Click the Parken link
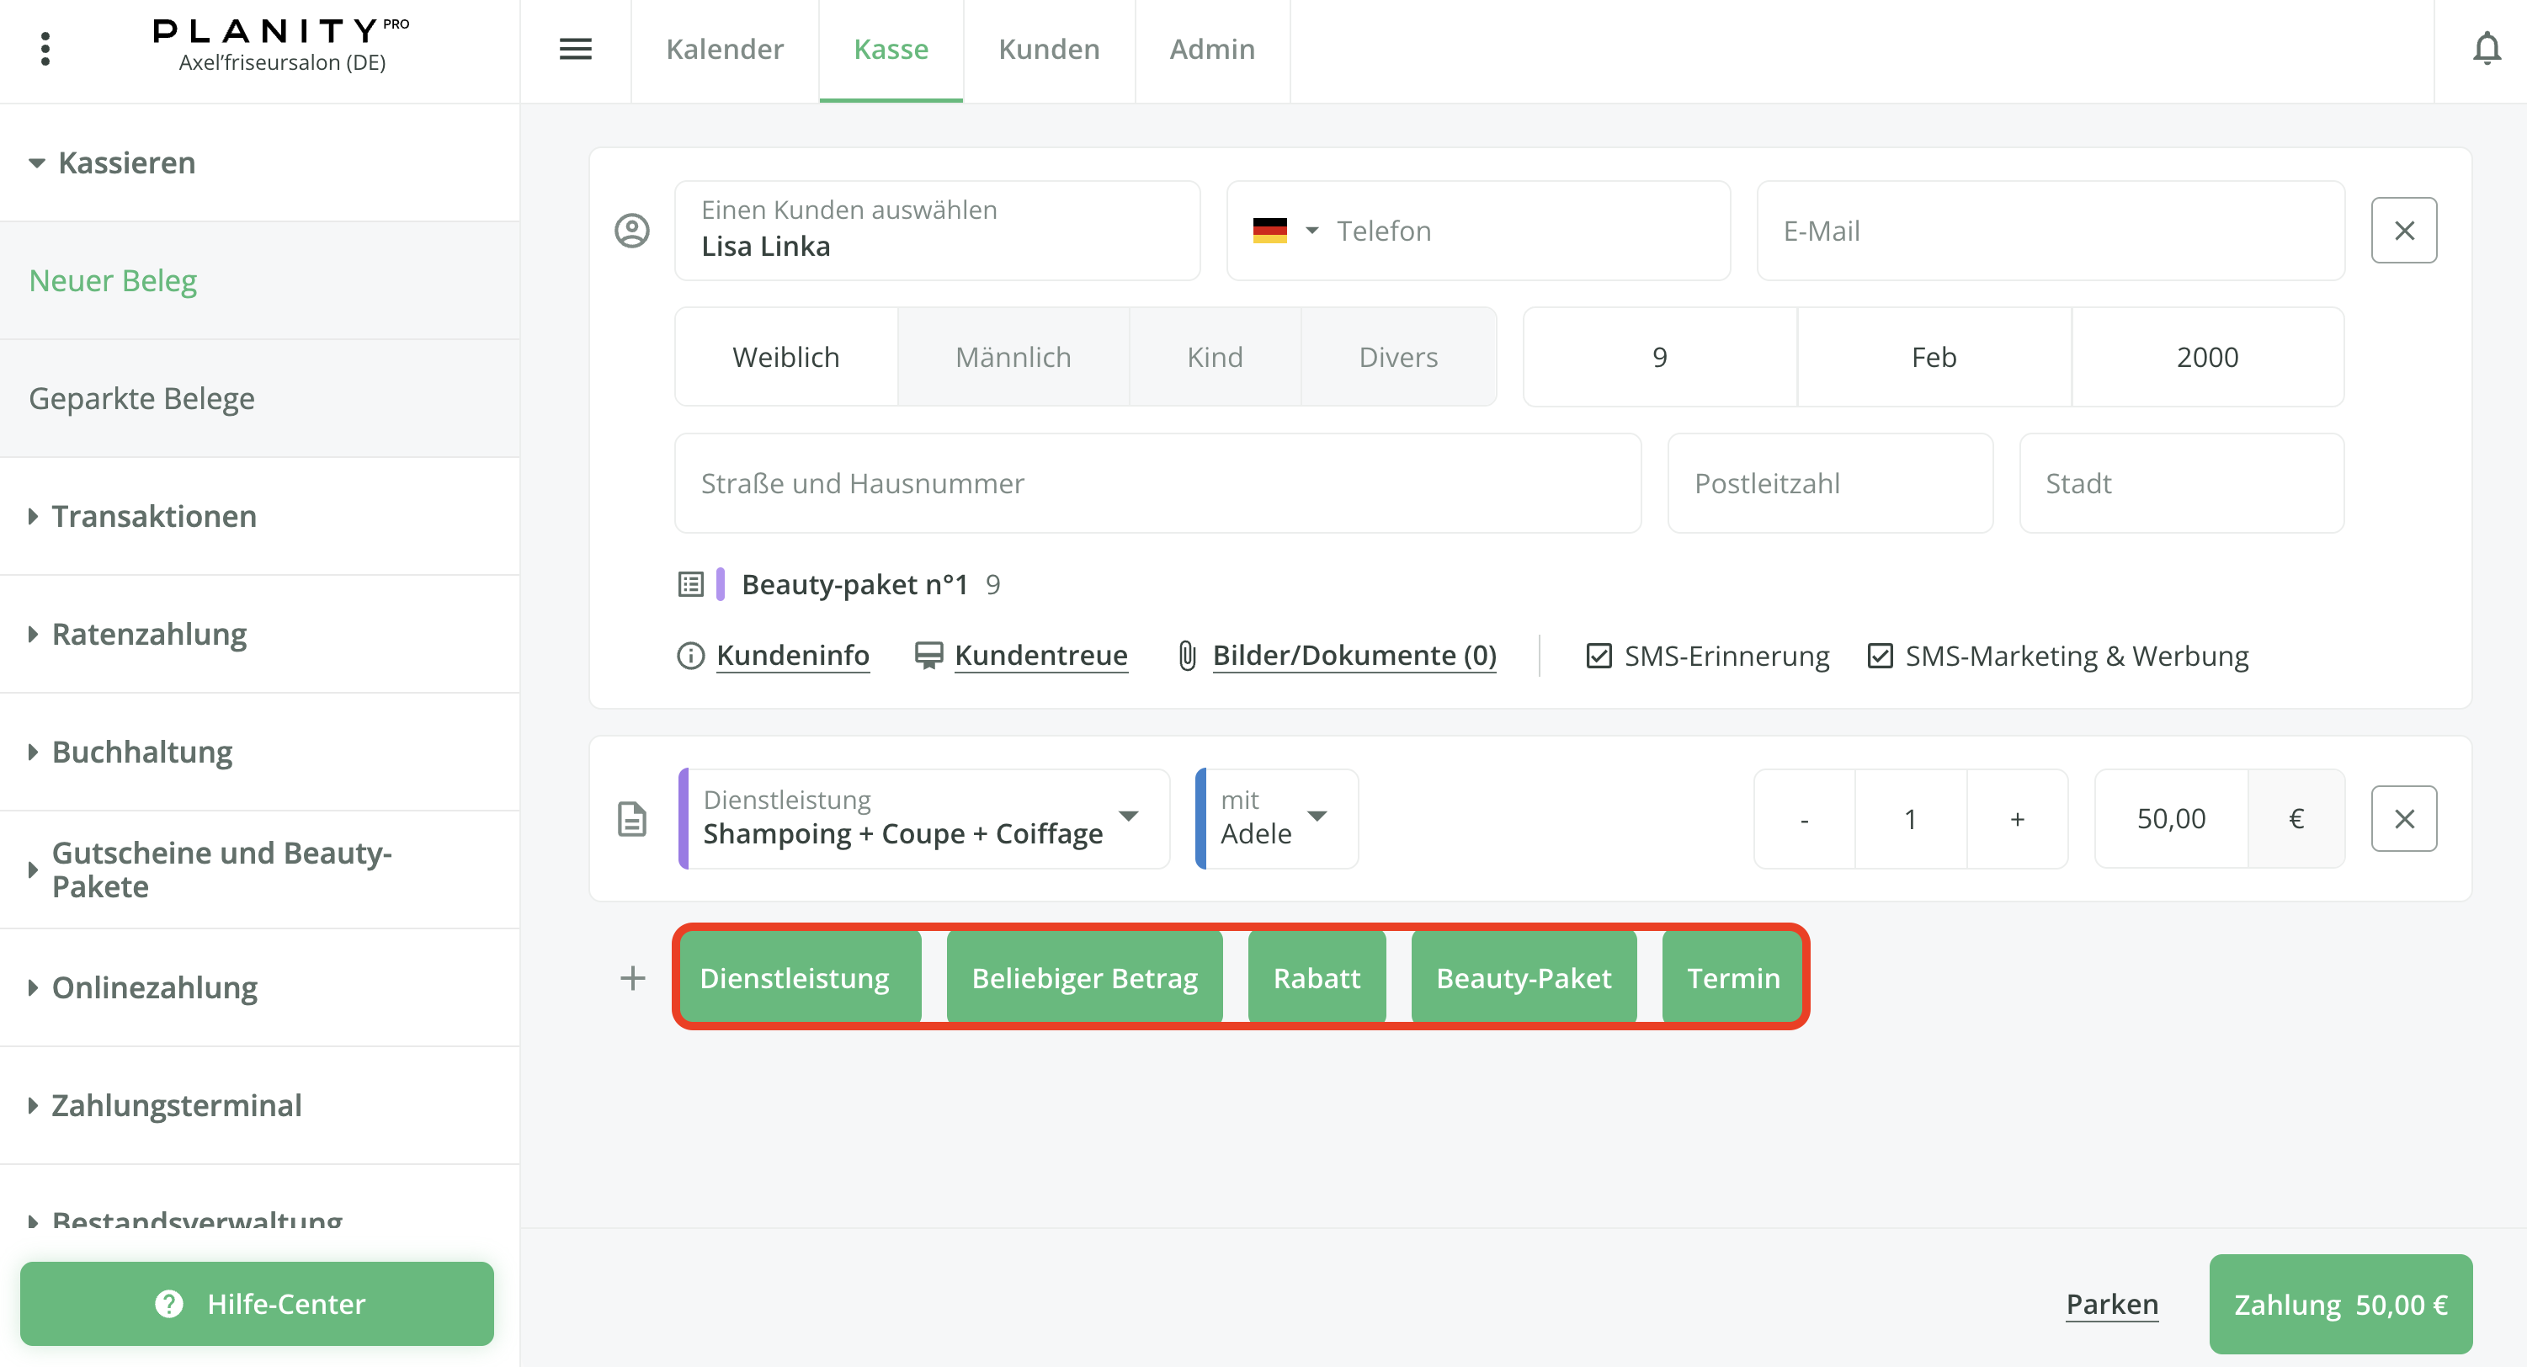 pos(2111,1304)
